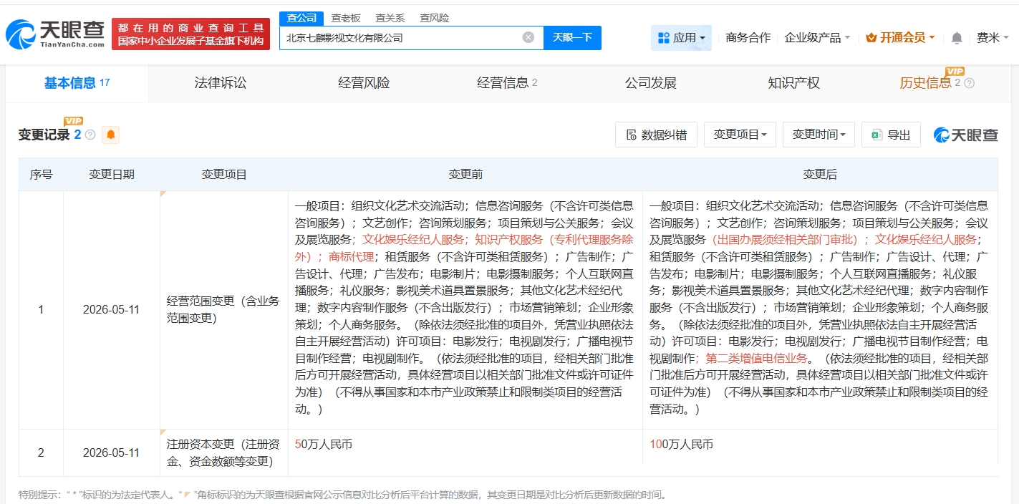Click the 变更日期 column header
Screen dimensions: 1019x504
click(x=112, y=174)
